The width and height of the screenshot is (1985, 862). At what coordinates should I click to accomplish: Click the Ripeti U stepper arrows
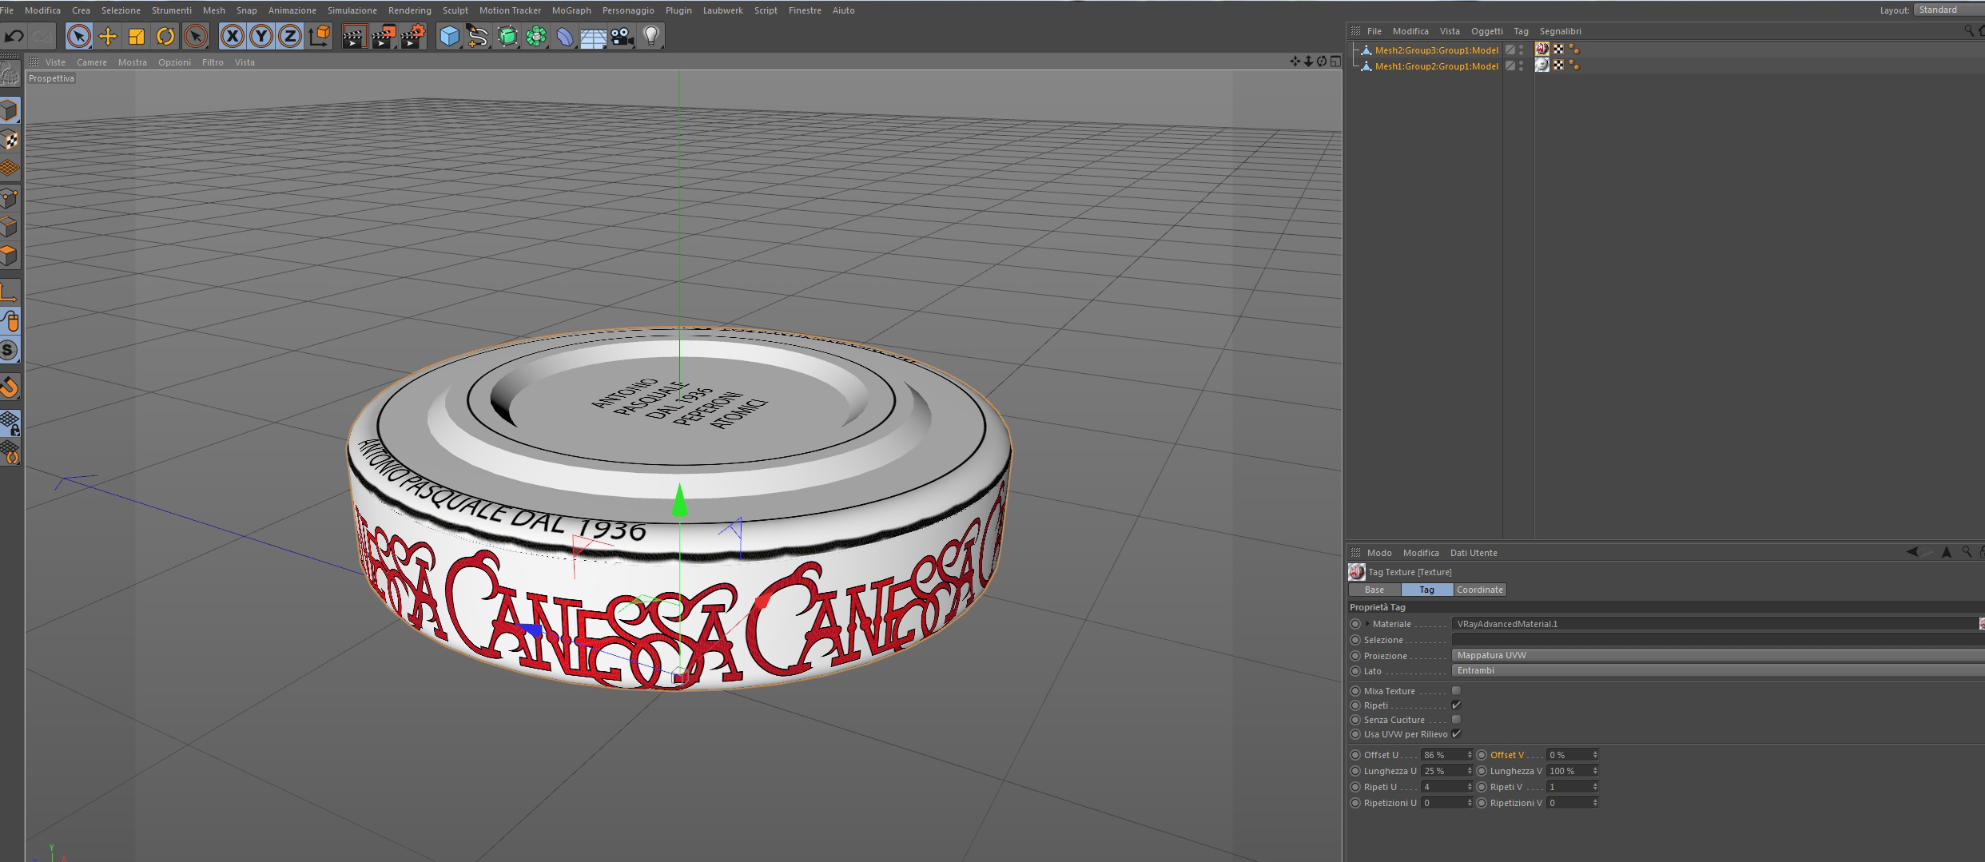1469,787
